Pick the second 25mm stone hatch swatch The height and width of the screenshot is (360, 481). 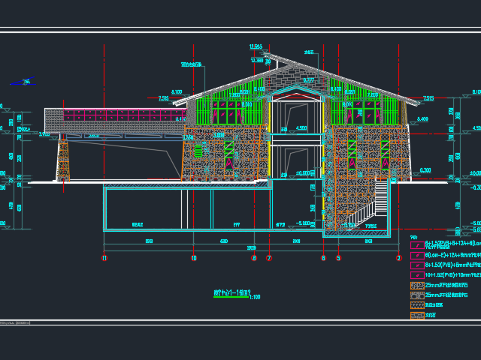(417, 295)
